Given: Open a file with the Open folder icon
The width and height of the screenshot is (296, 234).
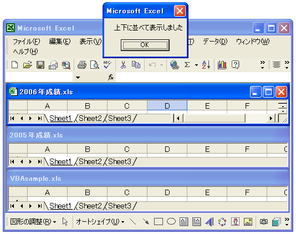Looking at the screenshot, I should point(28,65).
